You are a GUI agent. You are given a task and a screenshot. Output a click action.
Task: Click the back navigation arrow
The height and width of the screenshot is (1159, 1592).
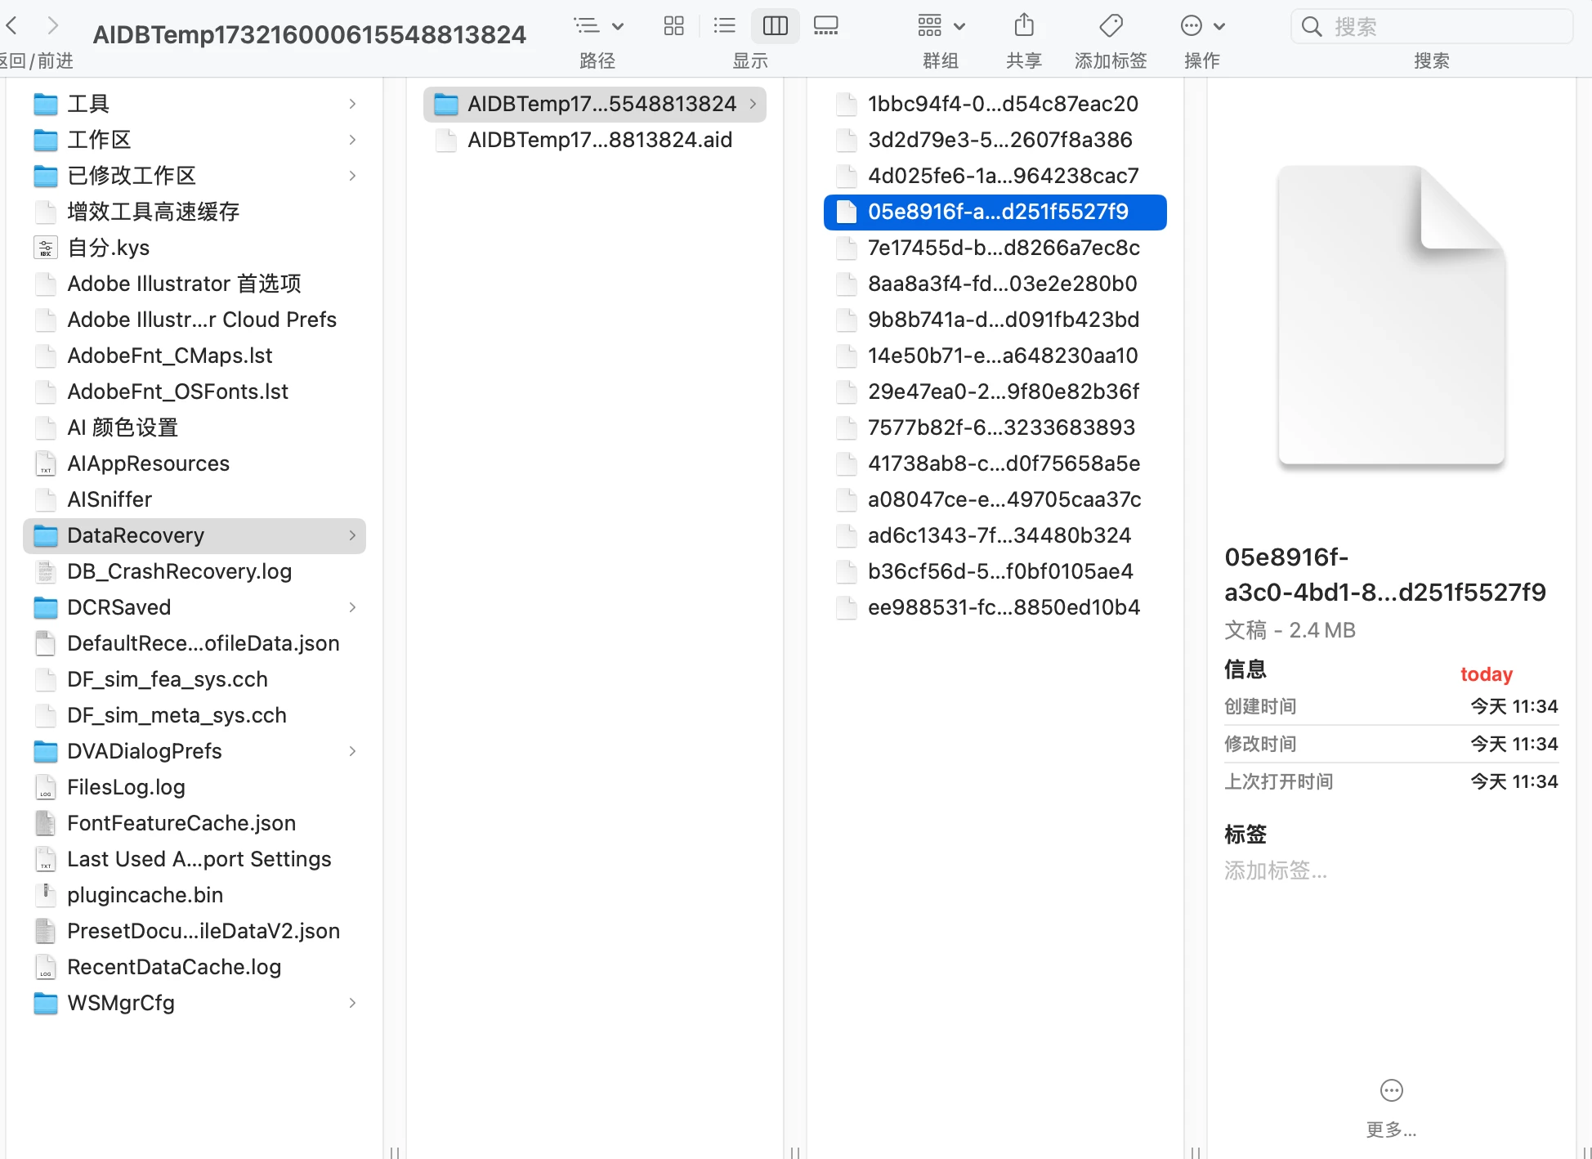(x=12, y=26)
